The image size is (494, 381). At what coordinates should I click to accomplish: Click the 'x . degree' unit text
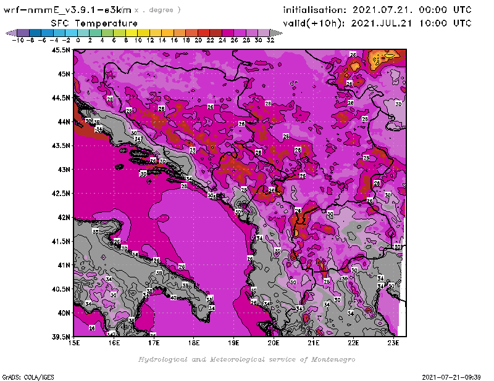tap(157, 10)
